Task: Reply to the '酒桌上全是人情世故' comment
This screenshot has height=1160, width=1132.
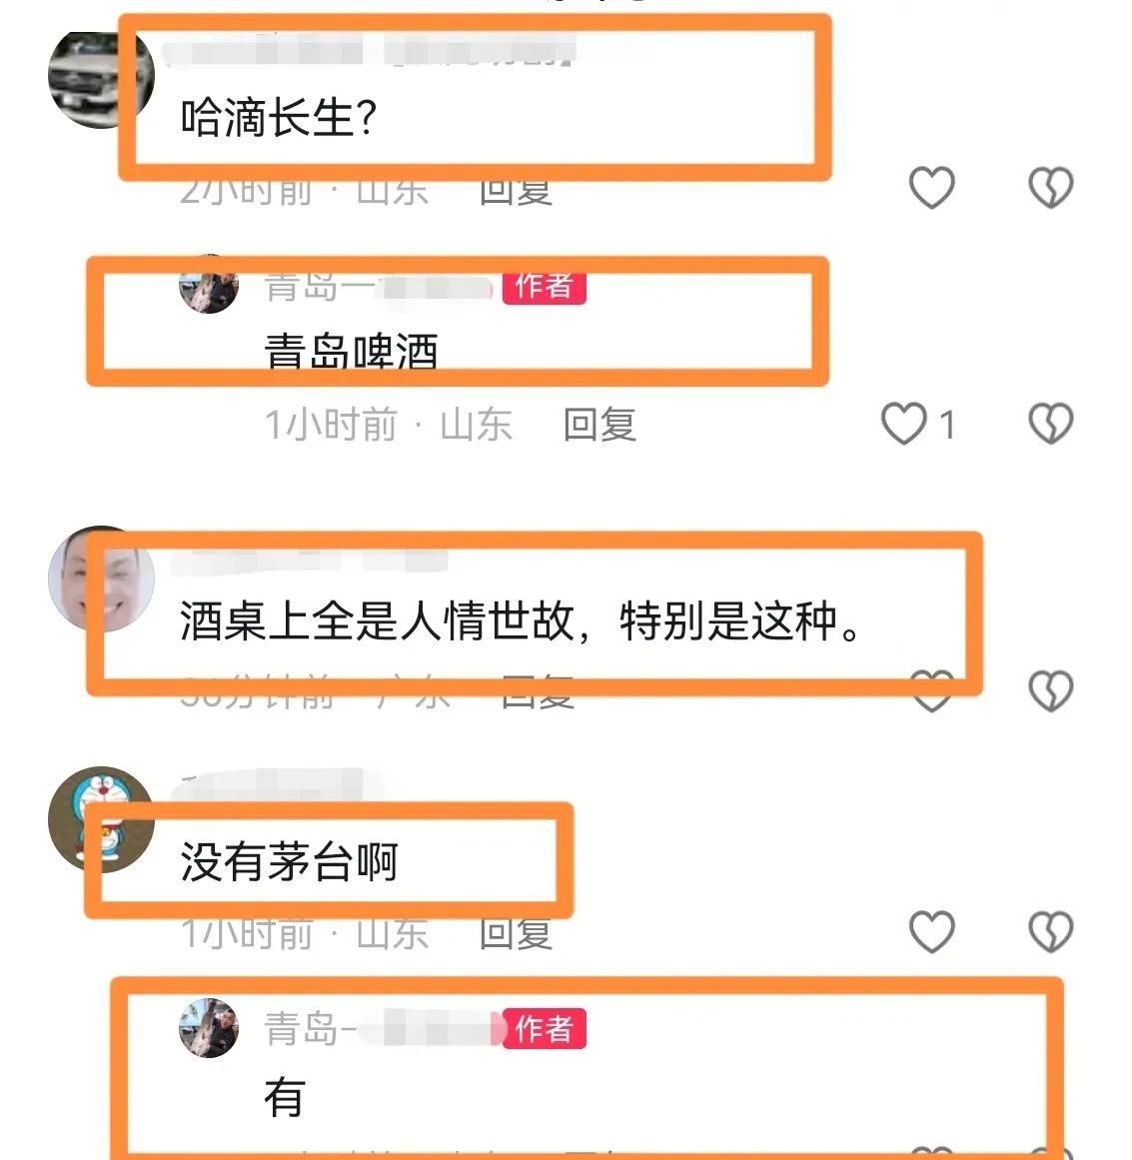Action: pos(538,692)
